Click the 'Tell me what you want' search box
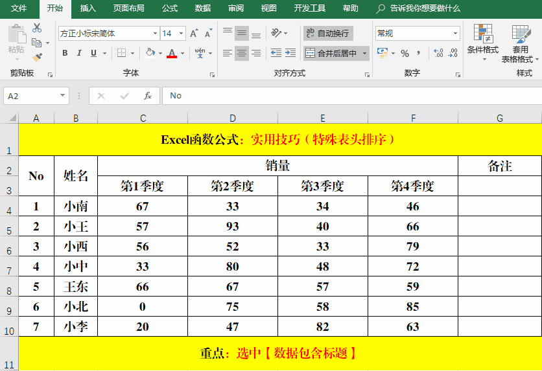Viewport: 542px width, 371px height. click(425, 8)
